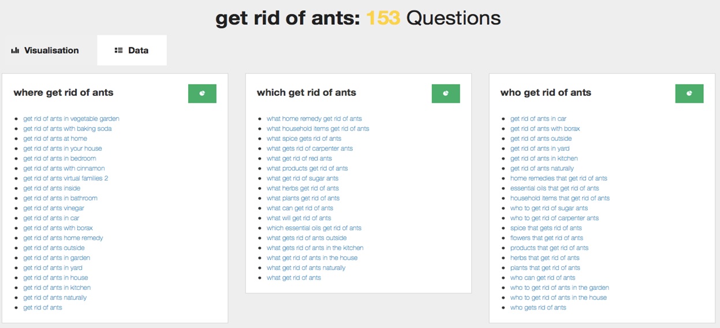This screenshot has width=720, height=328.
Task: Click "get rid of ants virtual families 2"
Action: pos(66,178)
